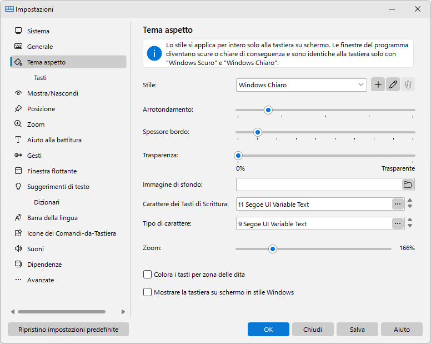431x344 pixels.
Task: Click the Finestra flottante window icon
Action: (18, 171)
